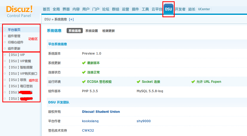Open 插件更新 in the sidebar
The width and height of the screenshot is (247, 136).
click(x=14, y=49)
